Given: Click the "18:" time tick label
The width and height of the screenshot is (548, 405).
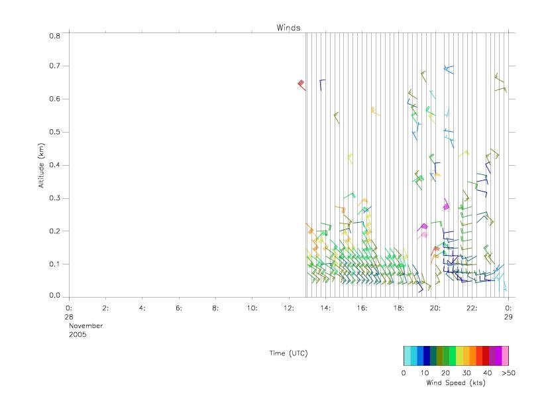Looking at the screenshot, I should tap(398, 308).
